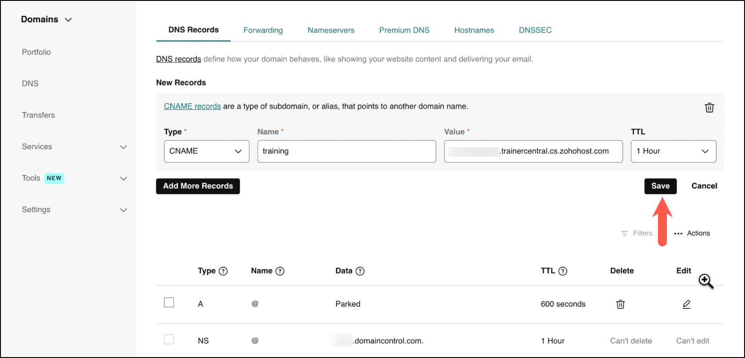Click help icon next to Type column

[223, 271]
